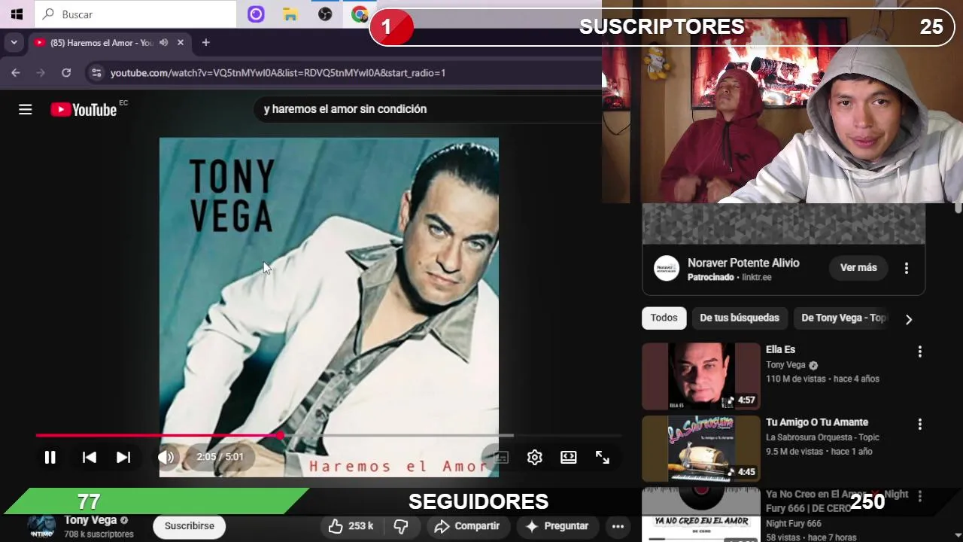Open Tony Vega channel avatar
This screenshot has width=963, height=542.
coord(41,527)
